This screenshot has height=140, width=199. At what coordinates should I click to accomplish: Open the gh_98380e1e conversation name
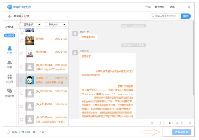tap(45, 117)
